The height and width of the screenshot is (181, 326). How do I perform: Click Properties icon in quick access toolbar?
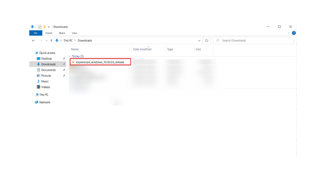point(40,27)
